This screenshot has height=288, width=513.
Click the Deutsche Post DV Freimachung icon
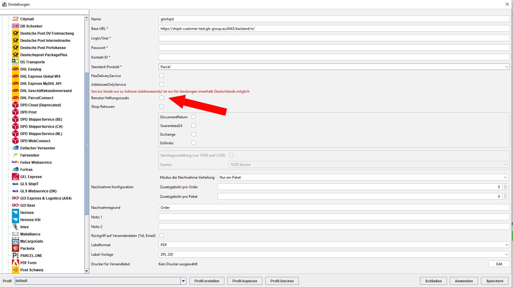[x=16, y=33]
